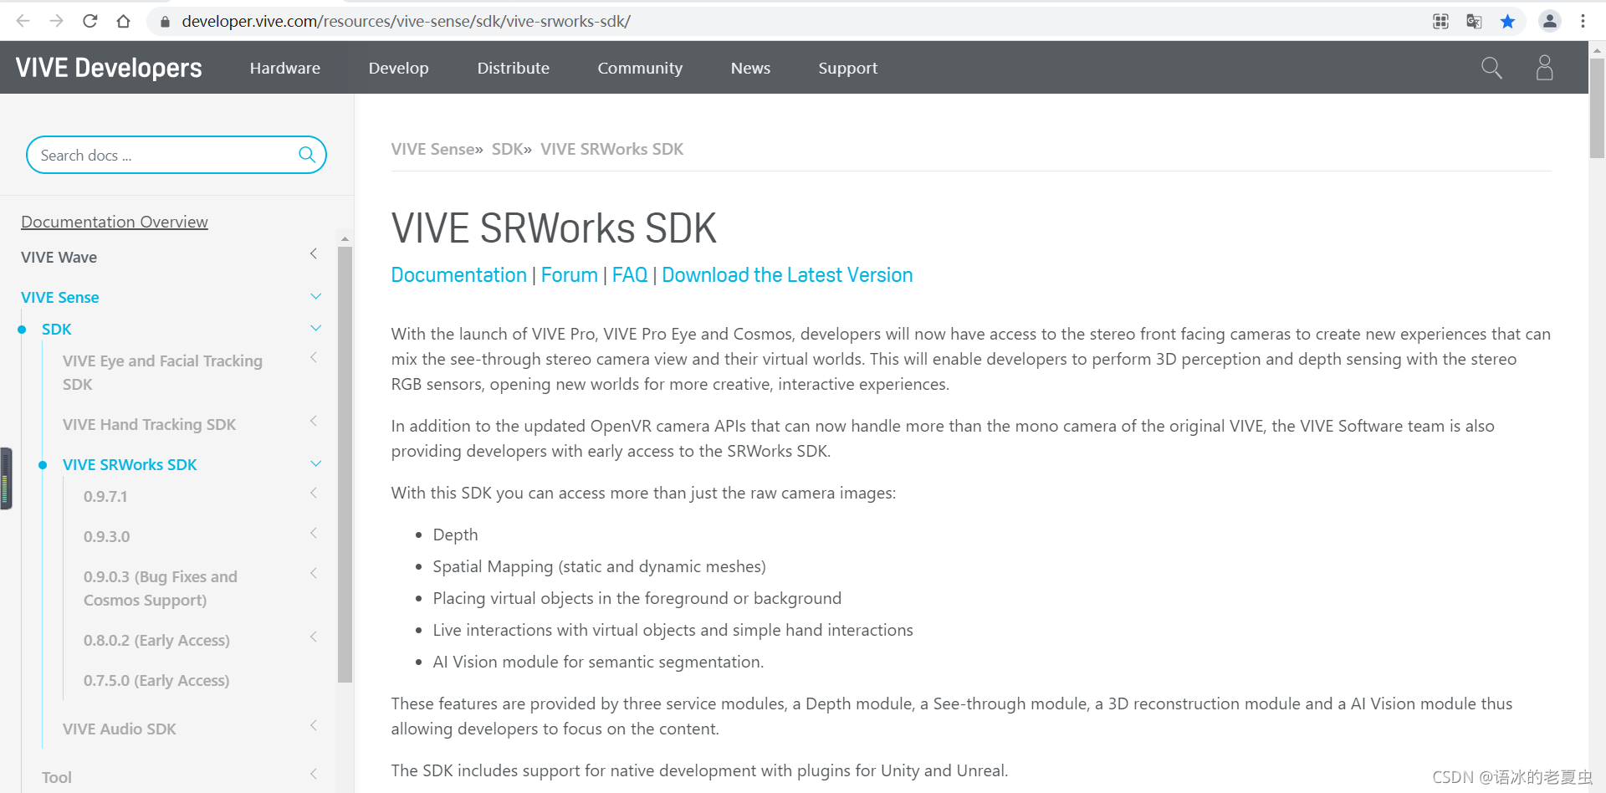Select VIVE Wave in sidebar
The width and height of the screenshot is (1606, 793).
pos(59,257)
